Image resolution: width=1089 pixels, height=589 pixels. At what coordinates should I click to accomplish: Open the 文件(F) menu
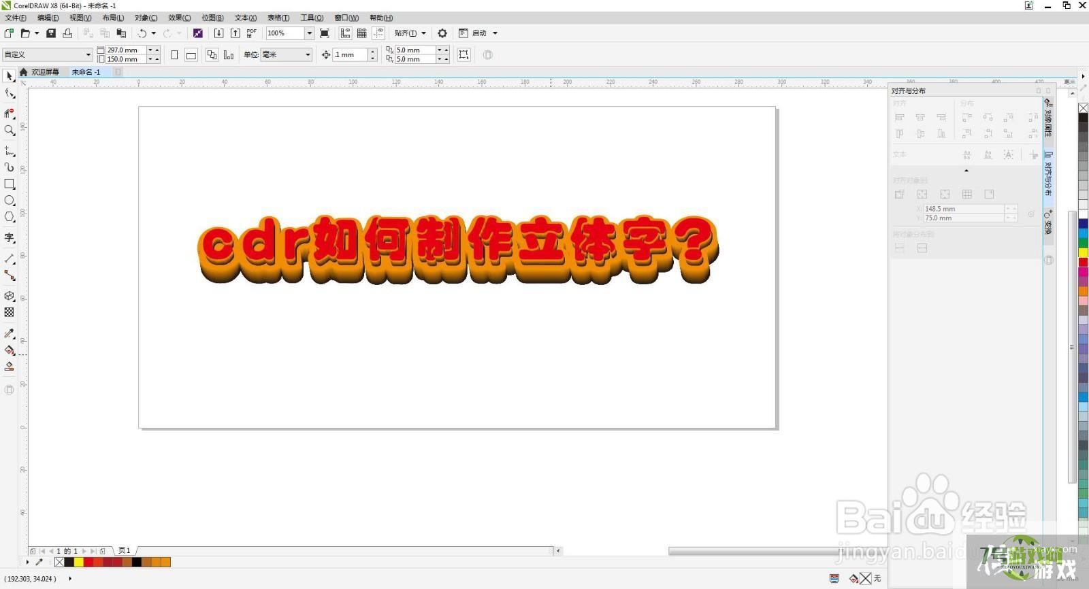click(x=16, y=18)
